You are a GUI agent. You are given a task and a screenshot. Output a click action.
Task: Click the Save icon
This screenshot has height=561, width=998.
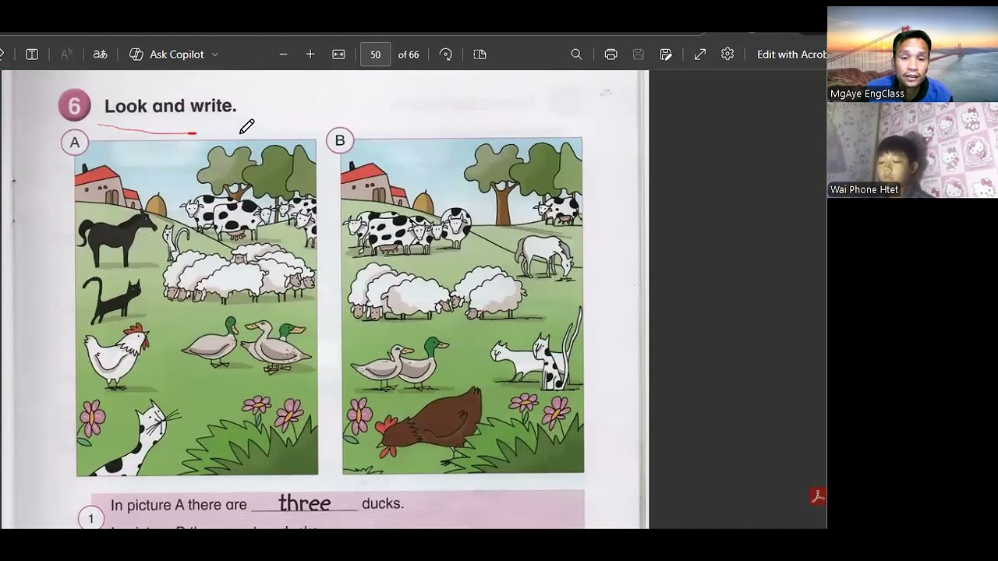click(x=639, y=55)
